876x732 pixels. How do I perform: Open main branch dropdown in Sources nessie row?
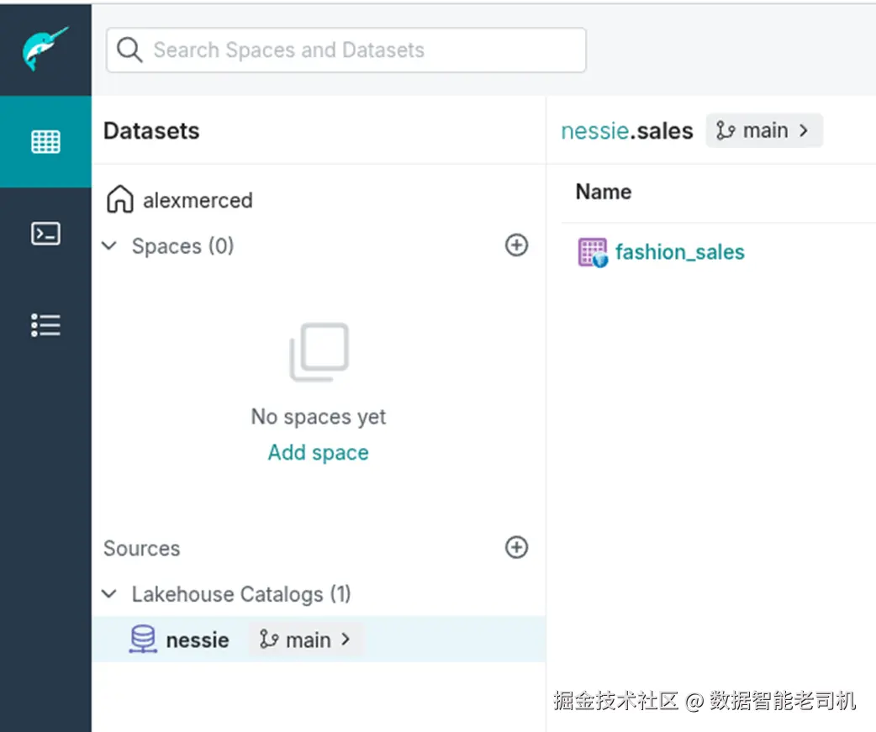point(306,640)
